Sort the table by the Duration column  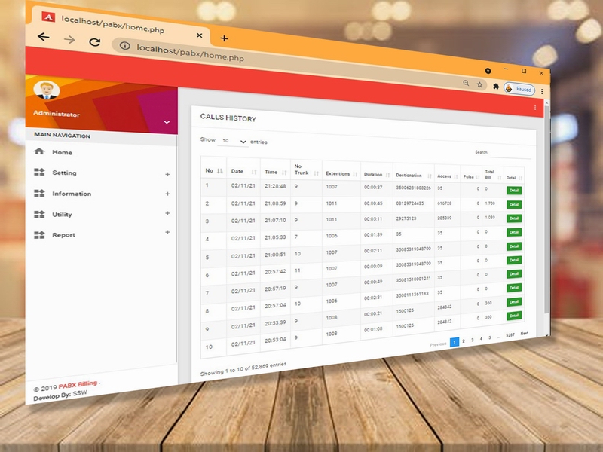tap(373, 174)
